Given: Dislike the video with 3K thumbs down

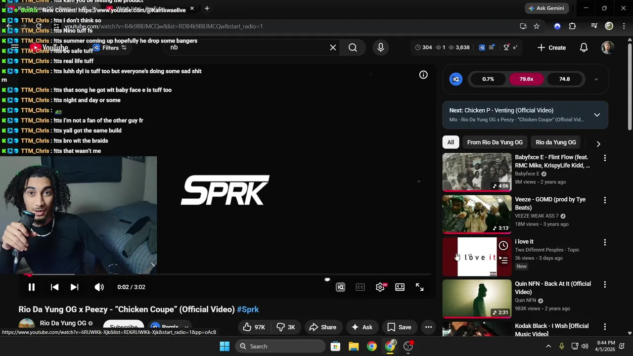Looking at the screenshot, I should pos(286,327).
